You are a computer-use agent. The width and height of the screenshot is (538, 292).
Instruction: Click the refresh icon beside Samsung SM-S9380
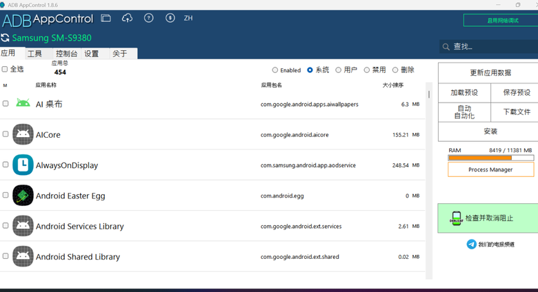click(x=5, y=38)
